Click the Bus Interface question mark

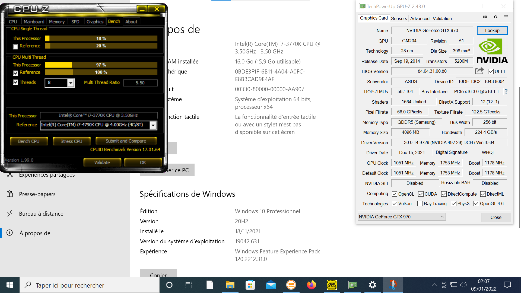pos(506,92)
